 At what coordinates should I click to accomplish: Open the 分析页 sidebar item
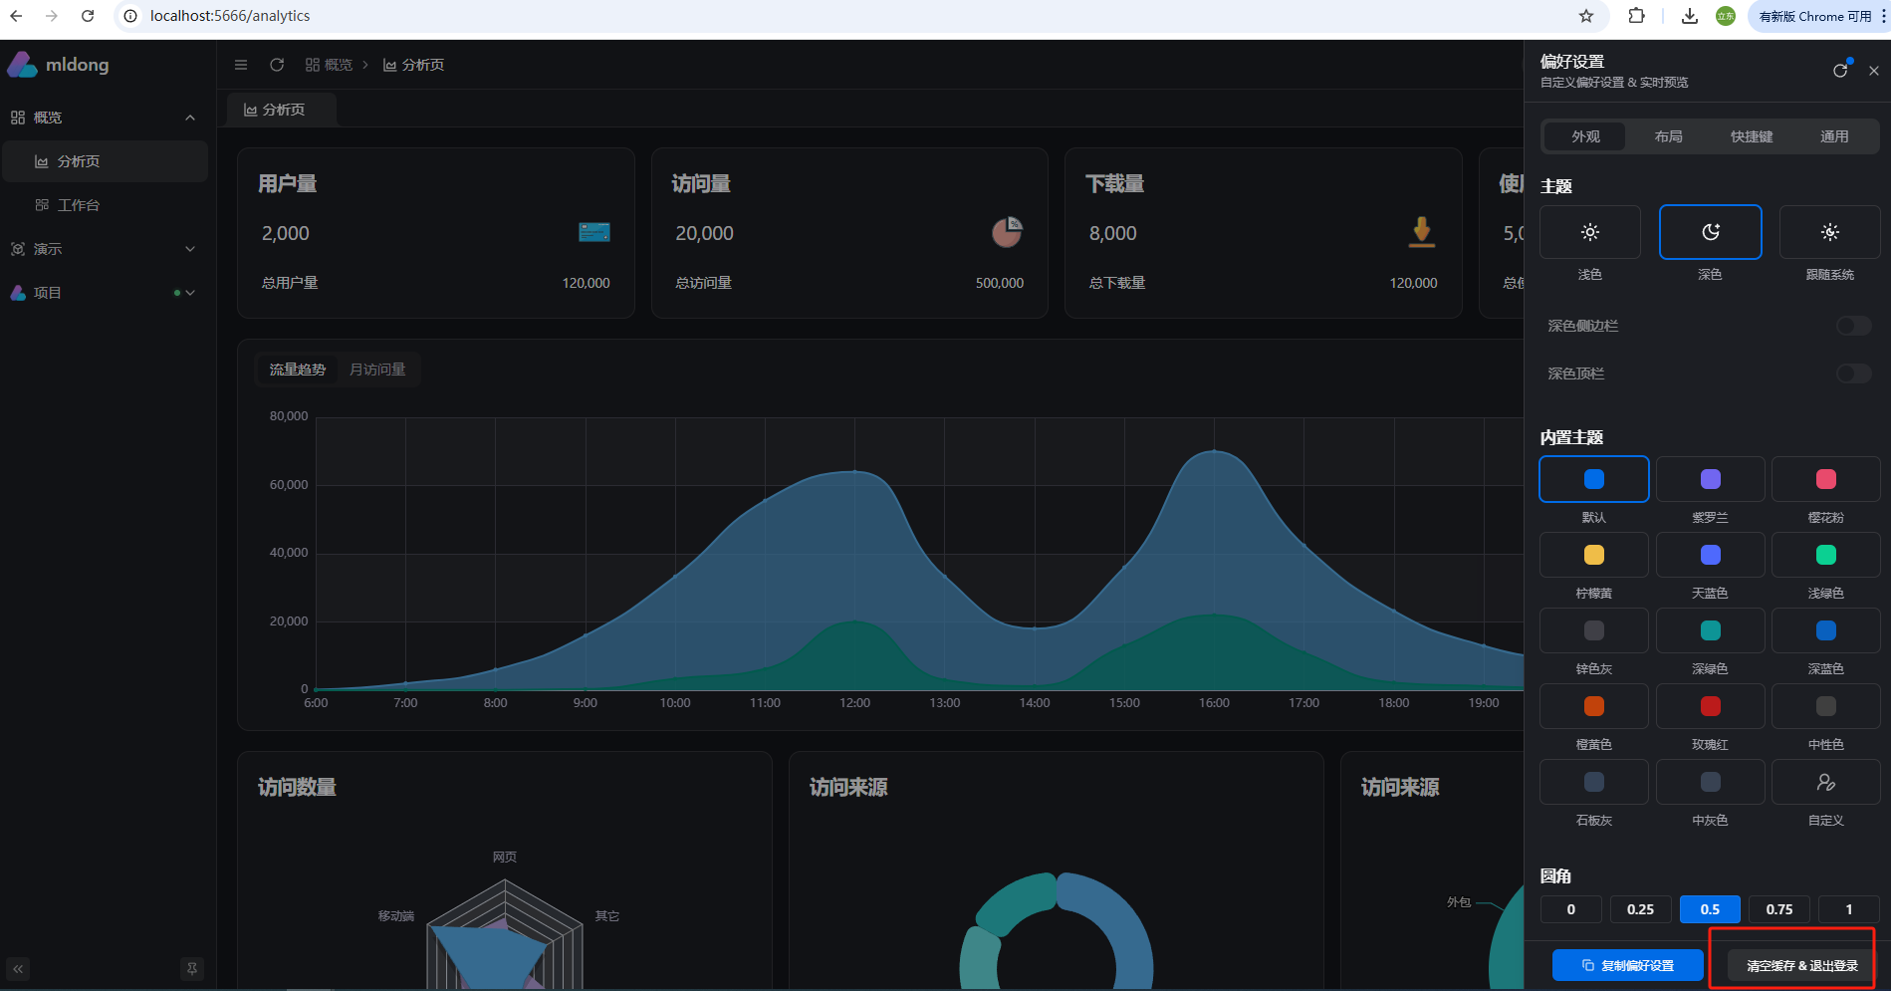click(x=105, y=161)
